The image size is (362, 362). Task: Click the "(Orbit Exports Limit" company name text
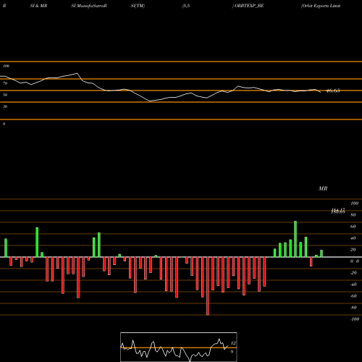pos(321,6)
